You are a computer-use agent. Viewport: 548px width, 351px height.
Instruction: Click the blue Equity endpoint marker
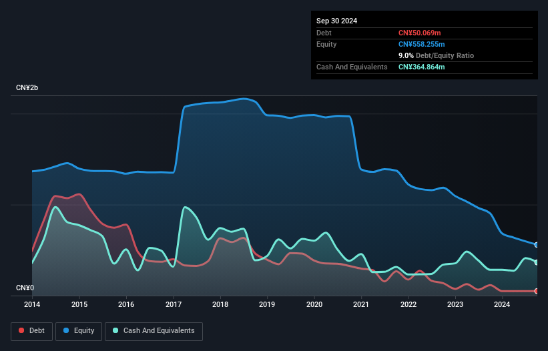click(537, 245)
